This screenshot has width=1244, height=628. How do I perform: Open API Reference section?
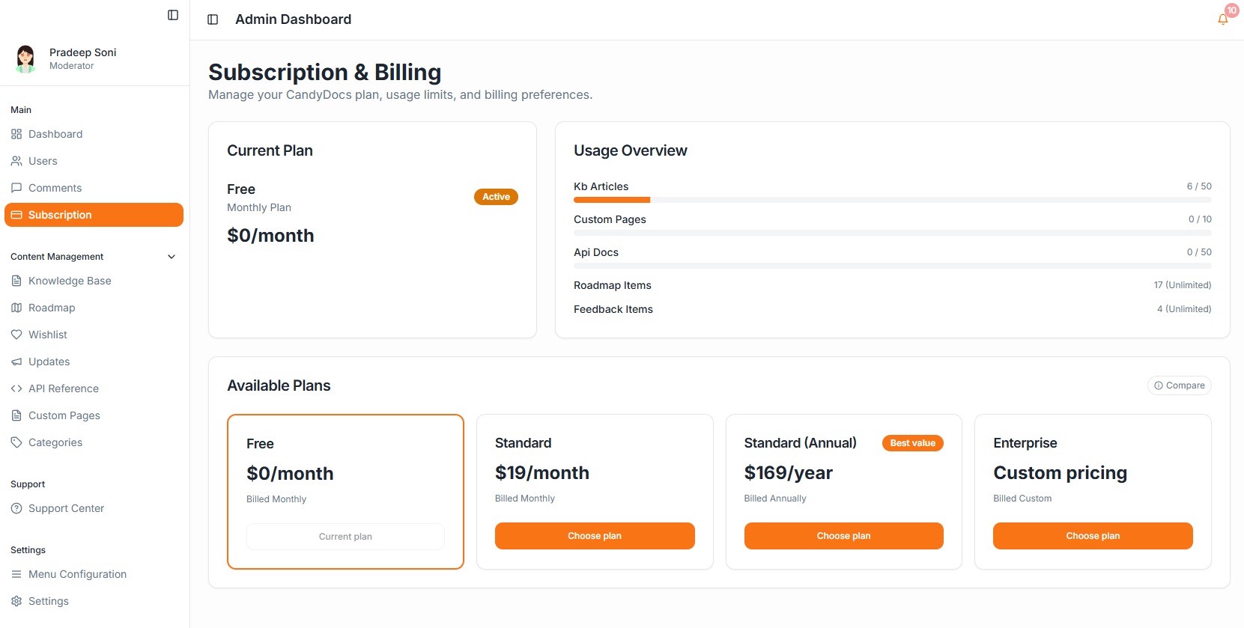pyautogui.click(x=64, y=388)
